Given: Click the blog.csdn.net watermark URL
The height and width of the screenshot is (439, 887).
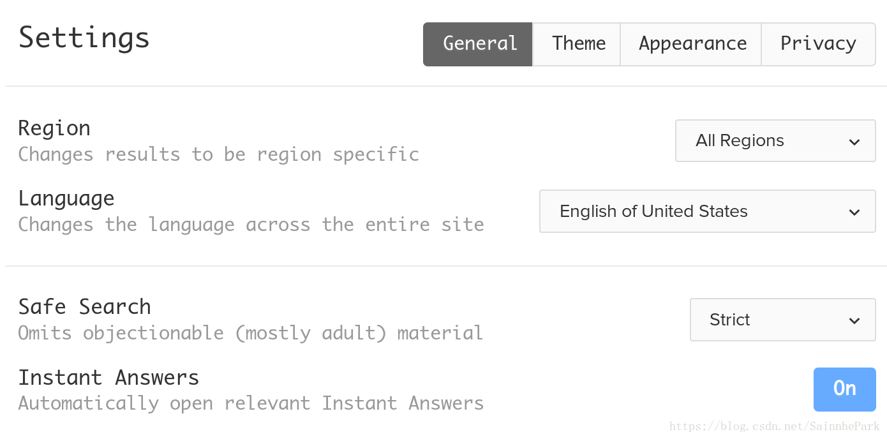Looking at the screenshot, I should click(x=774, y=426).
